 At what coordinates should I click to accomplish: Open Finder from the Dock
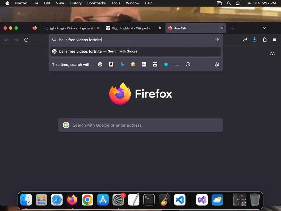(26, 200)
